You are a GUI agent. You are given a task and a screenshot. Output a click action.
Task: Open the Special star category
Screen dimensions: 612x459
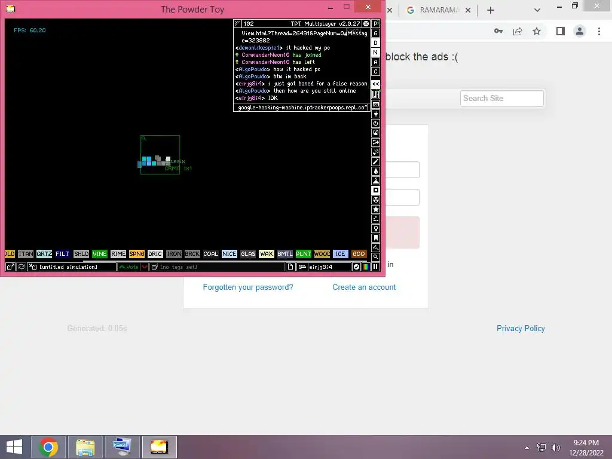[x=375, y=210]
